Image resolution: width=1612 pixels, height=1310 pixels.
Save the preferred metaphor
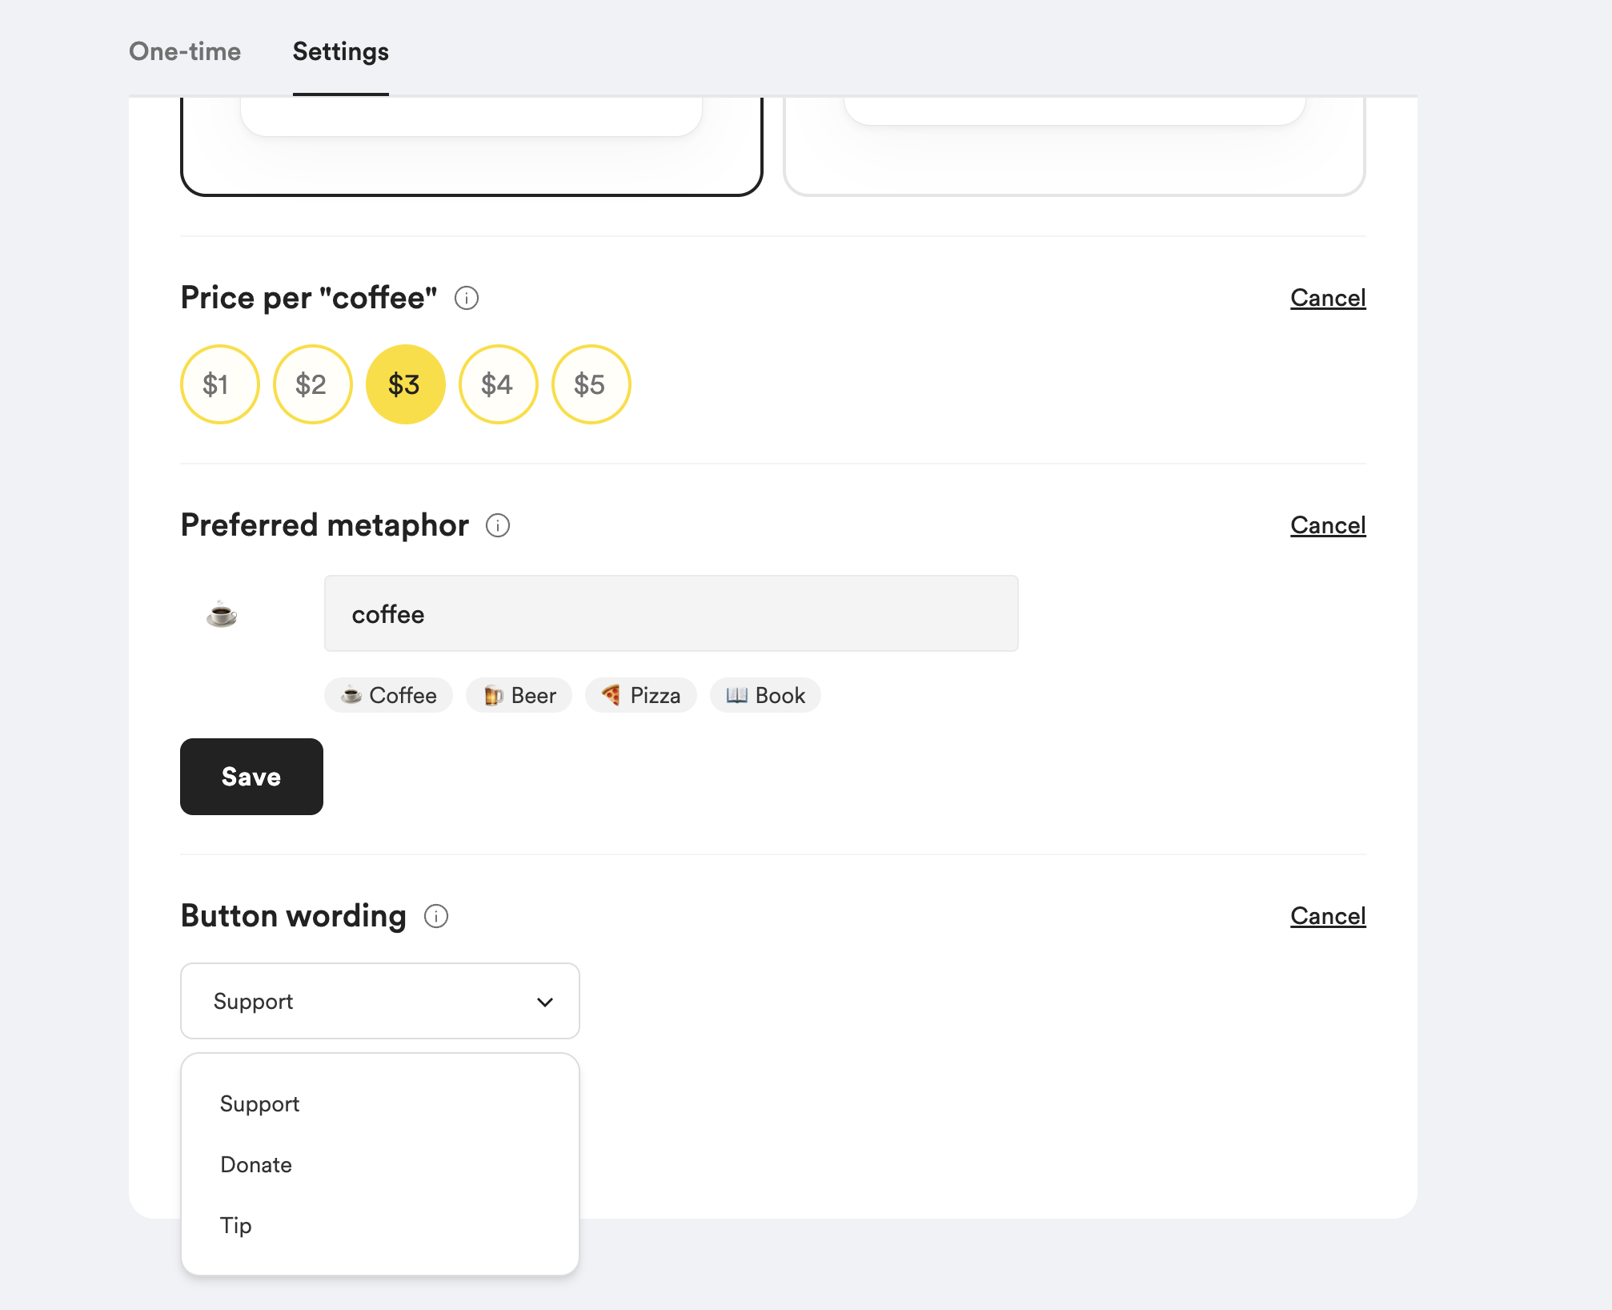tap(251, 777)
